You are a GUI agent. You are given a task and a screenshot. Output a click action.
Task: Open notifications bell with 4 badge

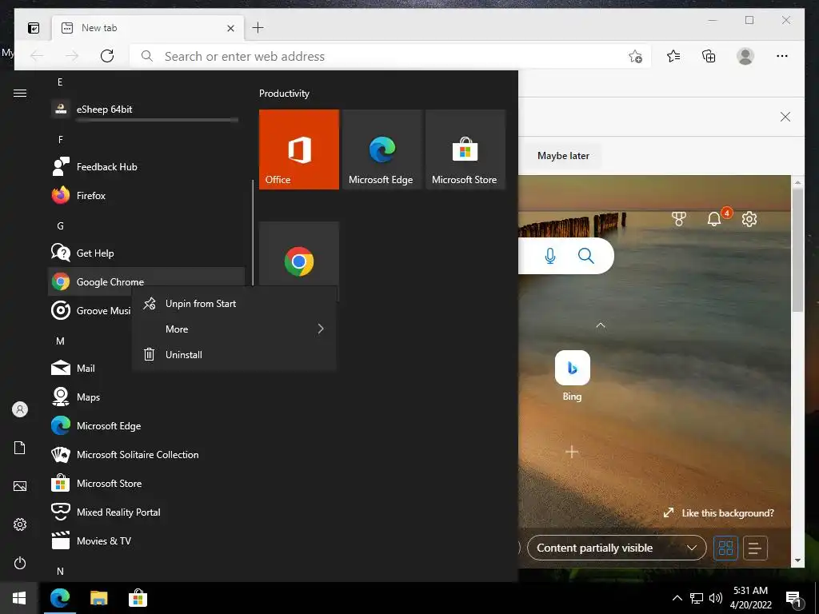tap(716, 217)
